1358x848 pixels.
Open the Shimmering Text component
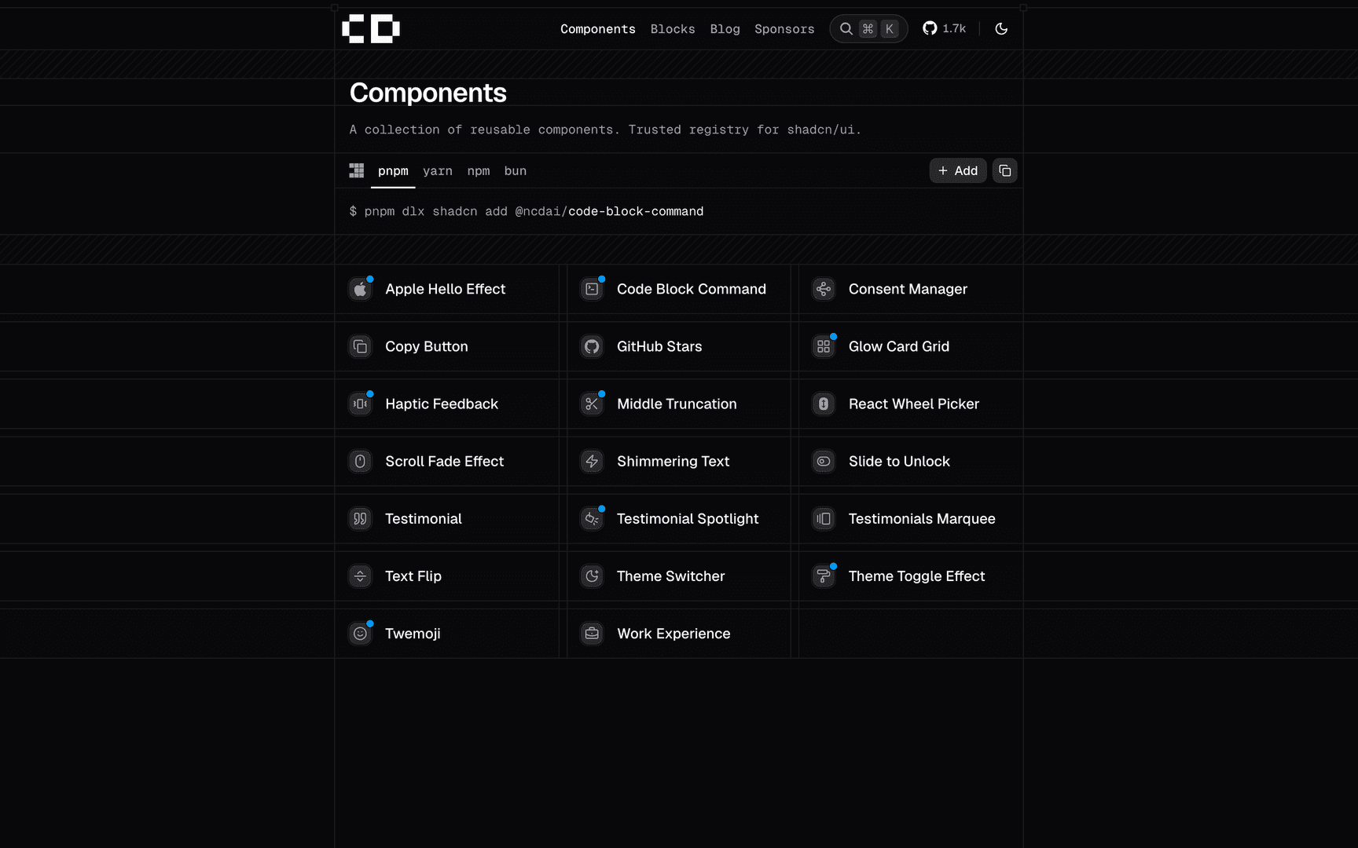click(678, 461)
